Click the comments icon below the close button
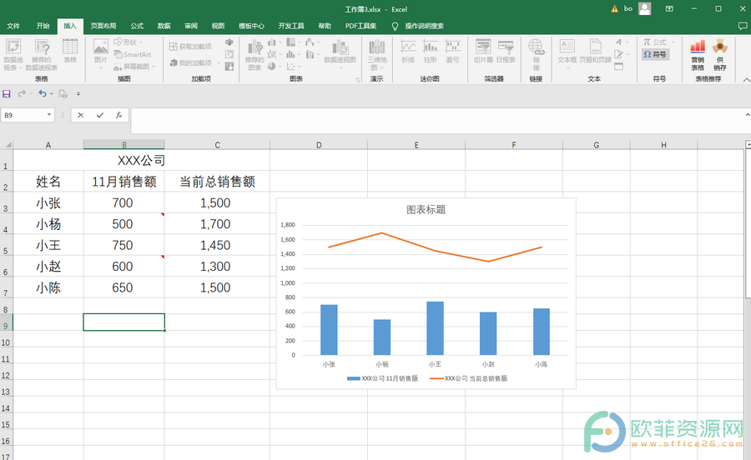751x460 pixels. point(742,26)
